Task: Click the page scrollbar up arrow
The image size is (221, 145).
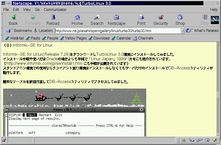Action: click(x=218, y=44)
